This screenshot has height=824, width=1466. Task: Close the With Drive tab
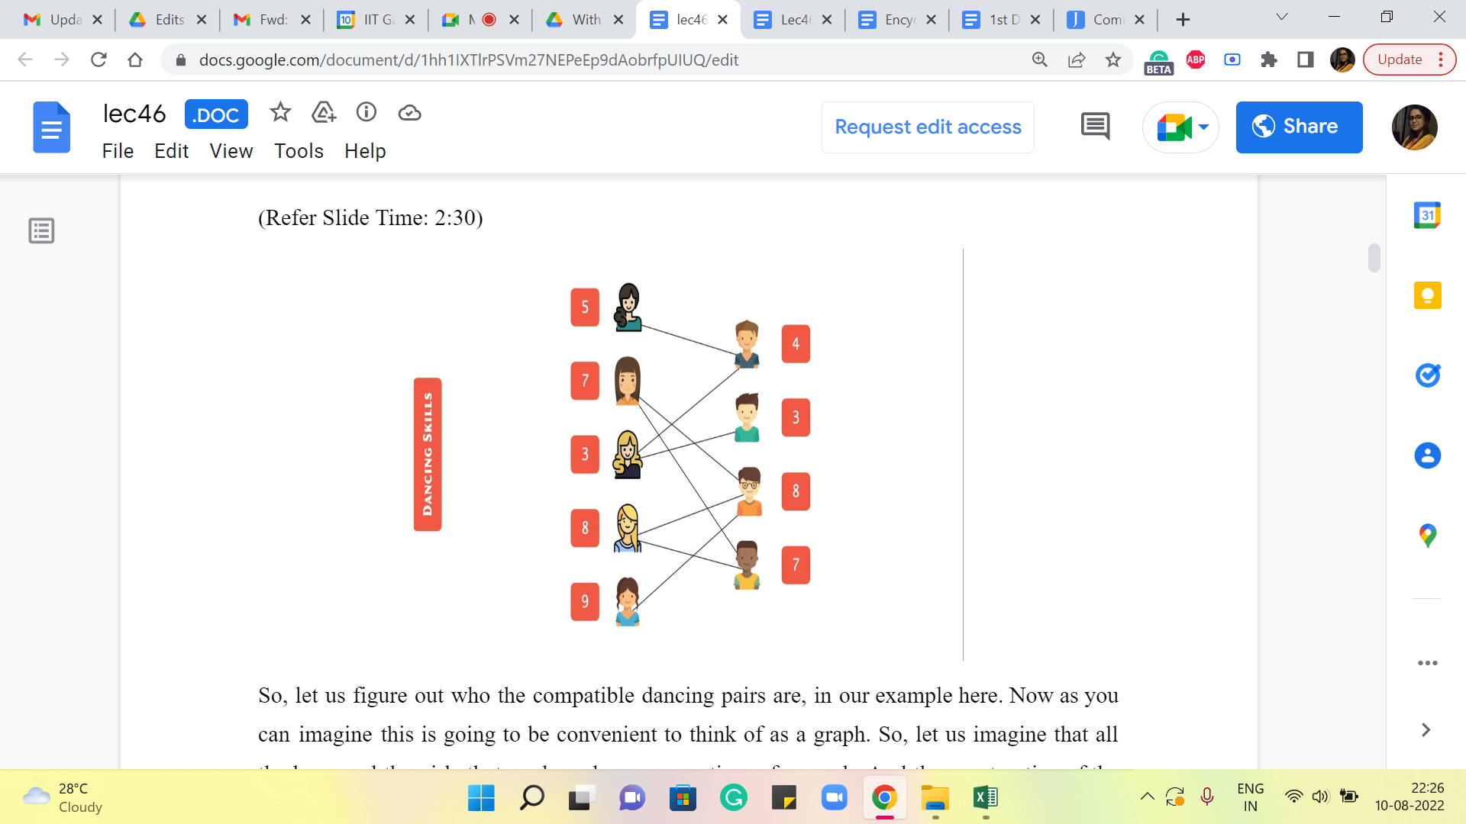tap(618, 20)
